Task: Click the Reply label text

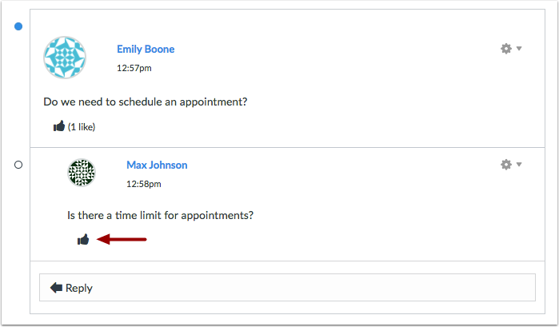Action: point(79,288)
